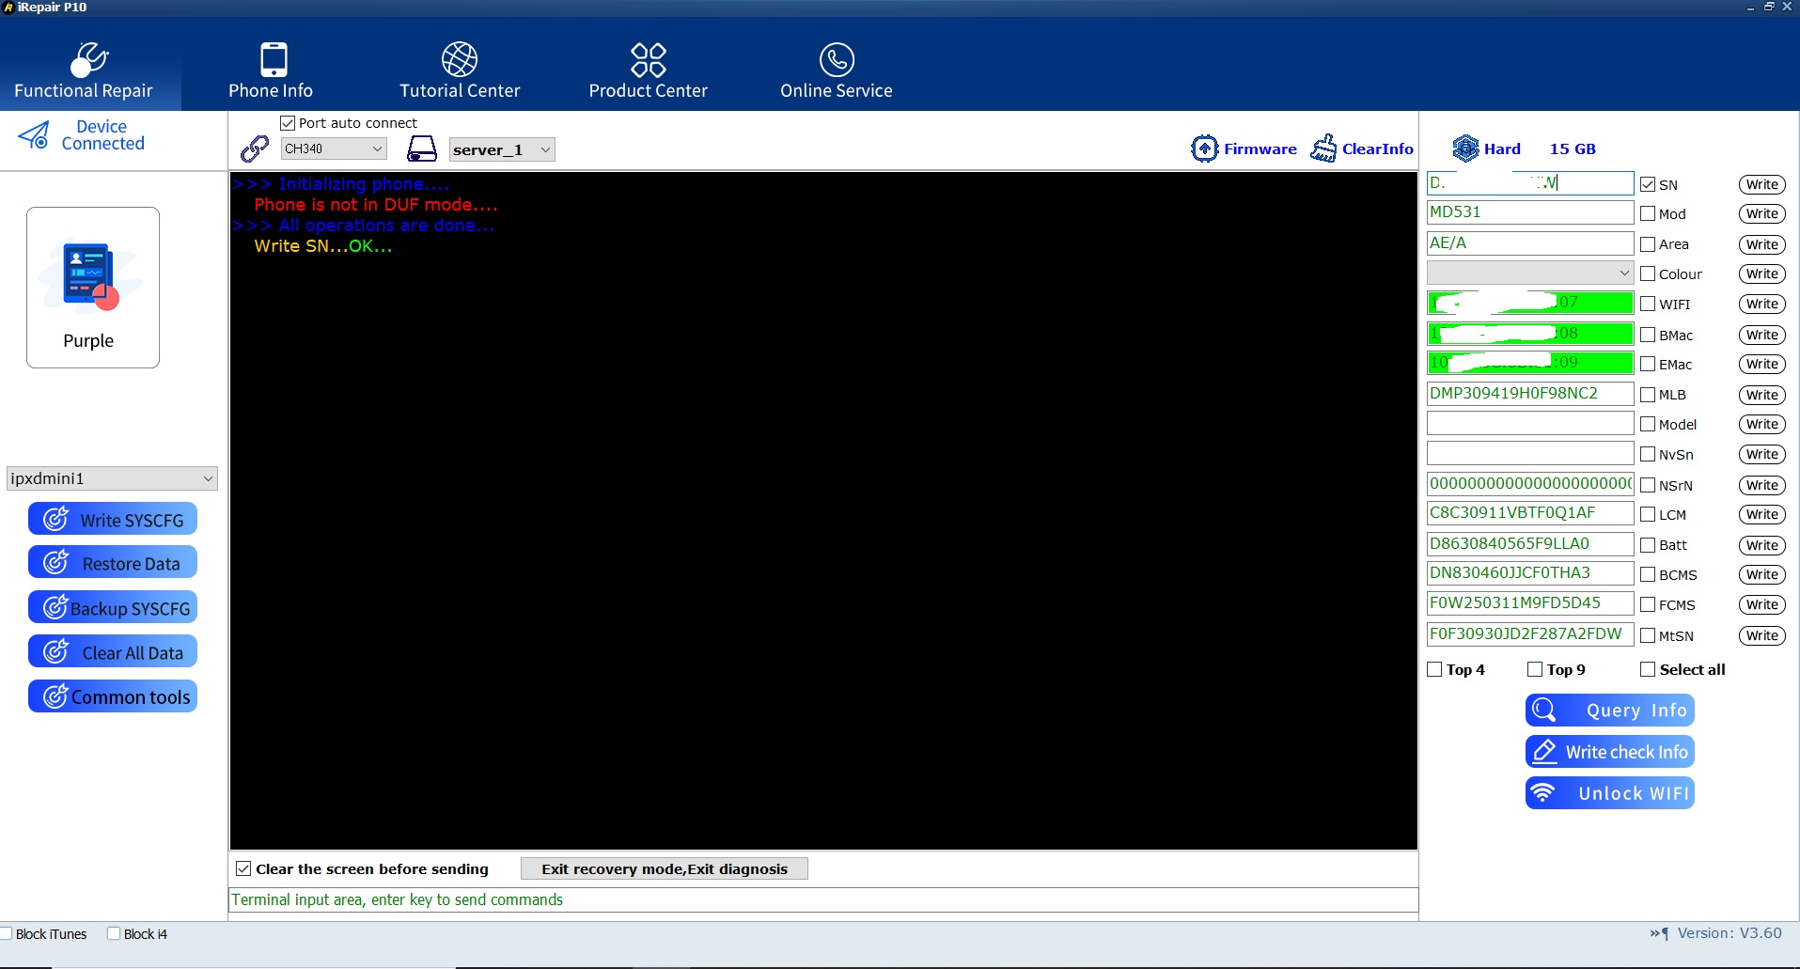The image size is (1800, 969).
Task: Click the Mod field showing MD531
Action: [1530, 212]
